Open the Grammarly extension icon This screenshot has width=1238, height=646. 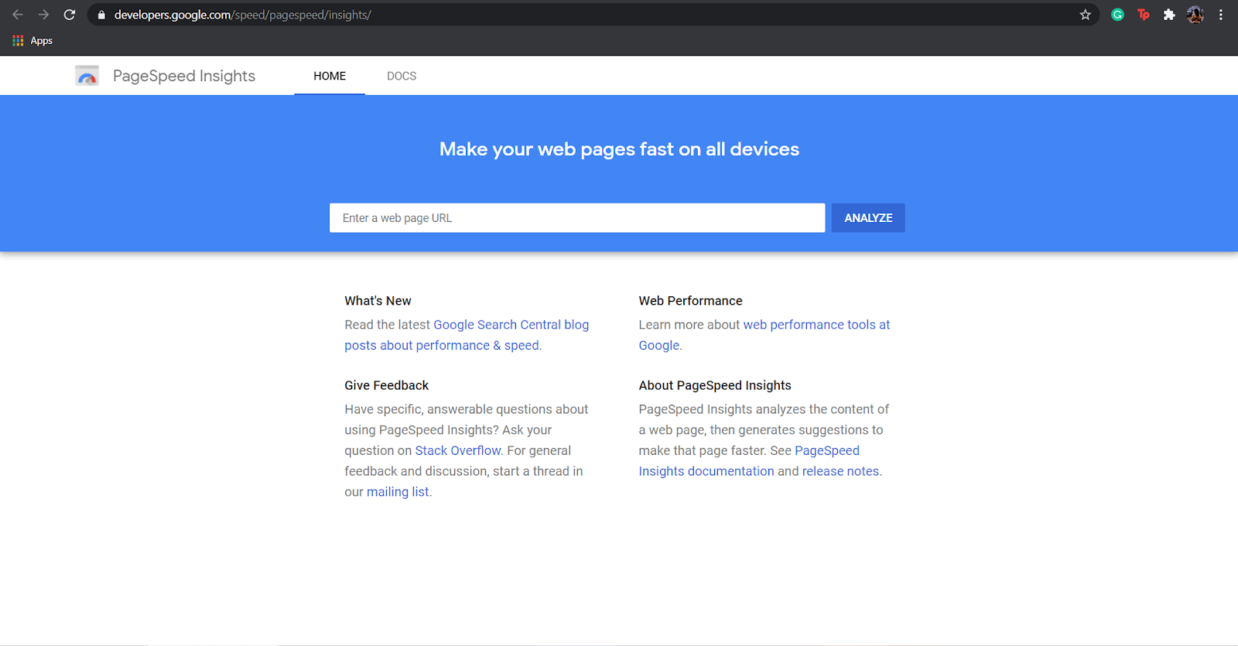point(1117,15)
